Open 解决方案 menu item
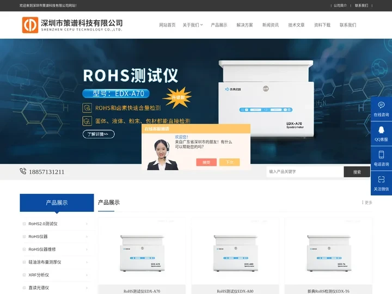Viewport: 392px width, 294px height. click(x=245, y=25)
